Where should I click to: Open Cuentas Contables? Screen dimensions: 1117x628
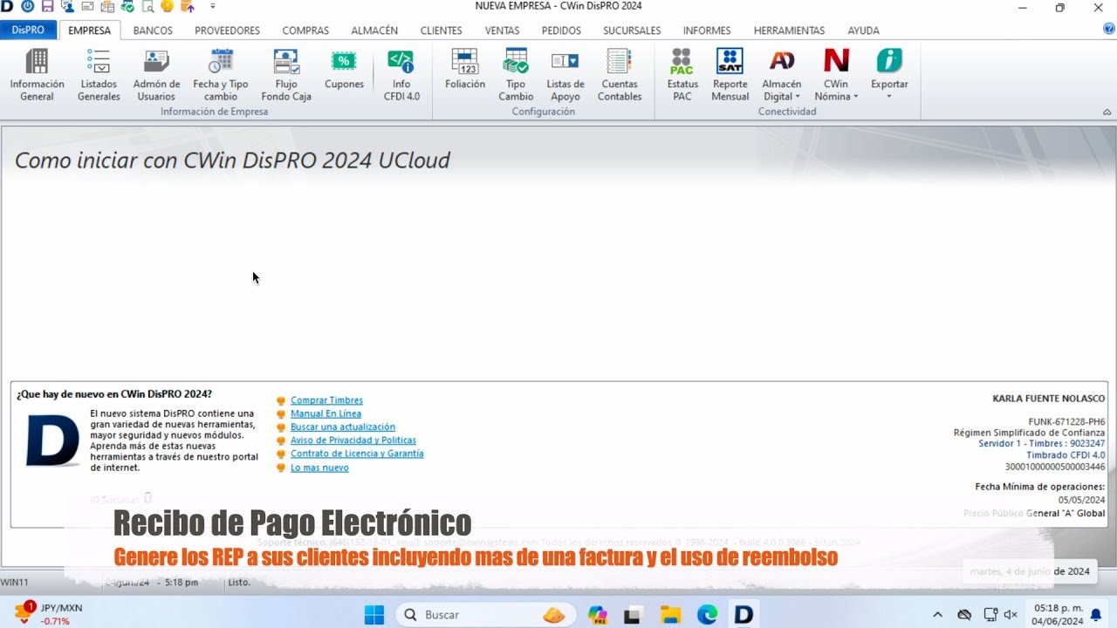click(x=620, y=75)
